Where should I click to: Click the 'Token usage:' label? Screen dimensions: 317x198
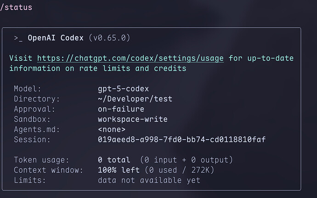click(x=41, y=160)
